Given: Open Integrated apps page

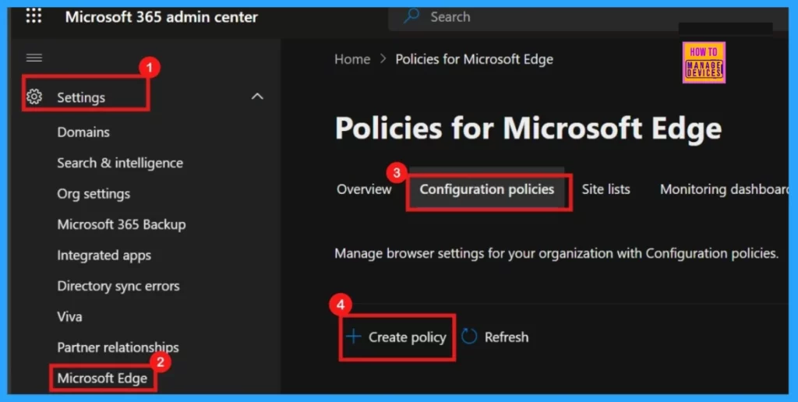Looking at the screenshot, I should tap(104, 256).
